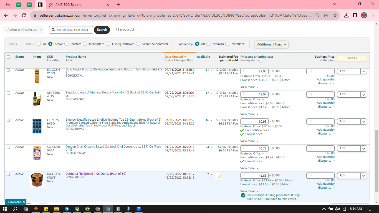The width and height of the screenshot is (379, 213).
Task: Click Edit for the Oregon Chai listing
Action: click(x=348, y=148)
